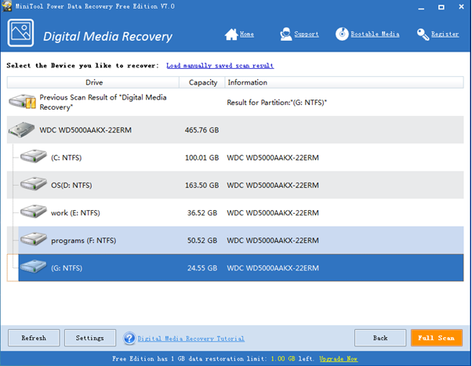Click the tutorial question mark help icon

(x=129, y=338)
